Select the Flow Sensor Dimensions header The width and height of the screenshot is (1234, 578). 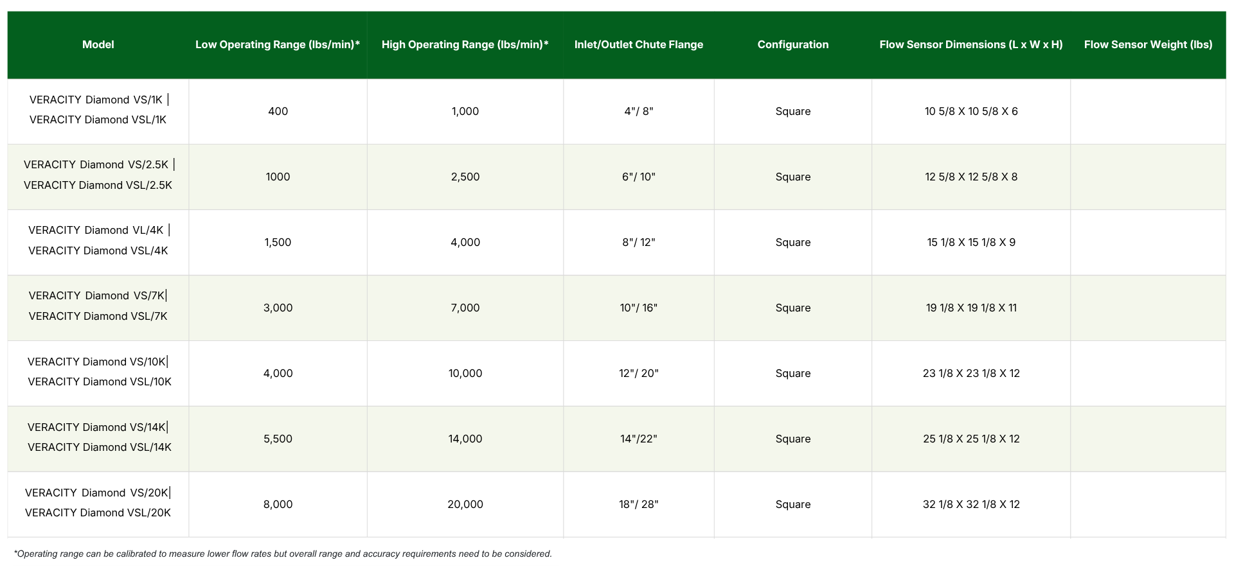coord(970,44)
